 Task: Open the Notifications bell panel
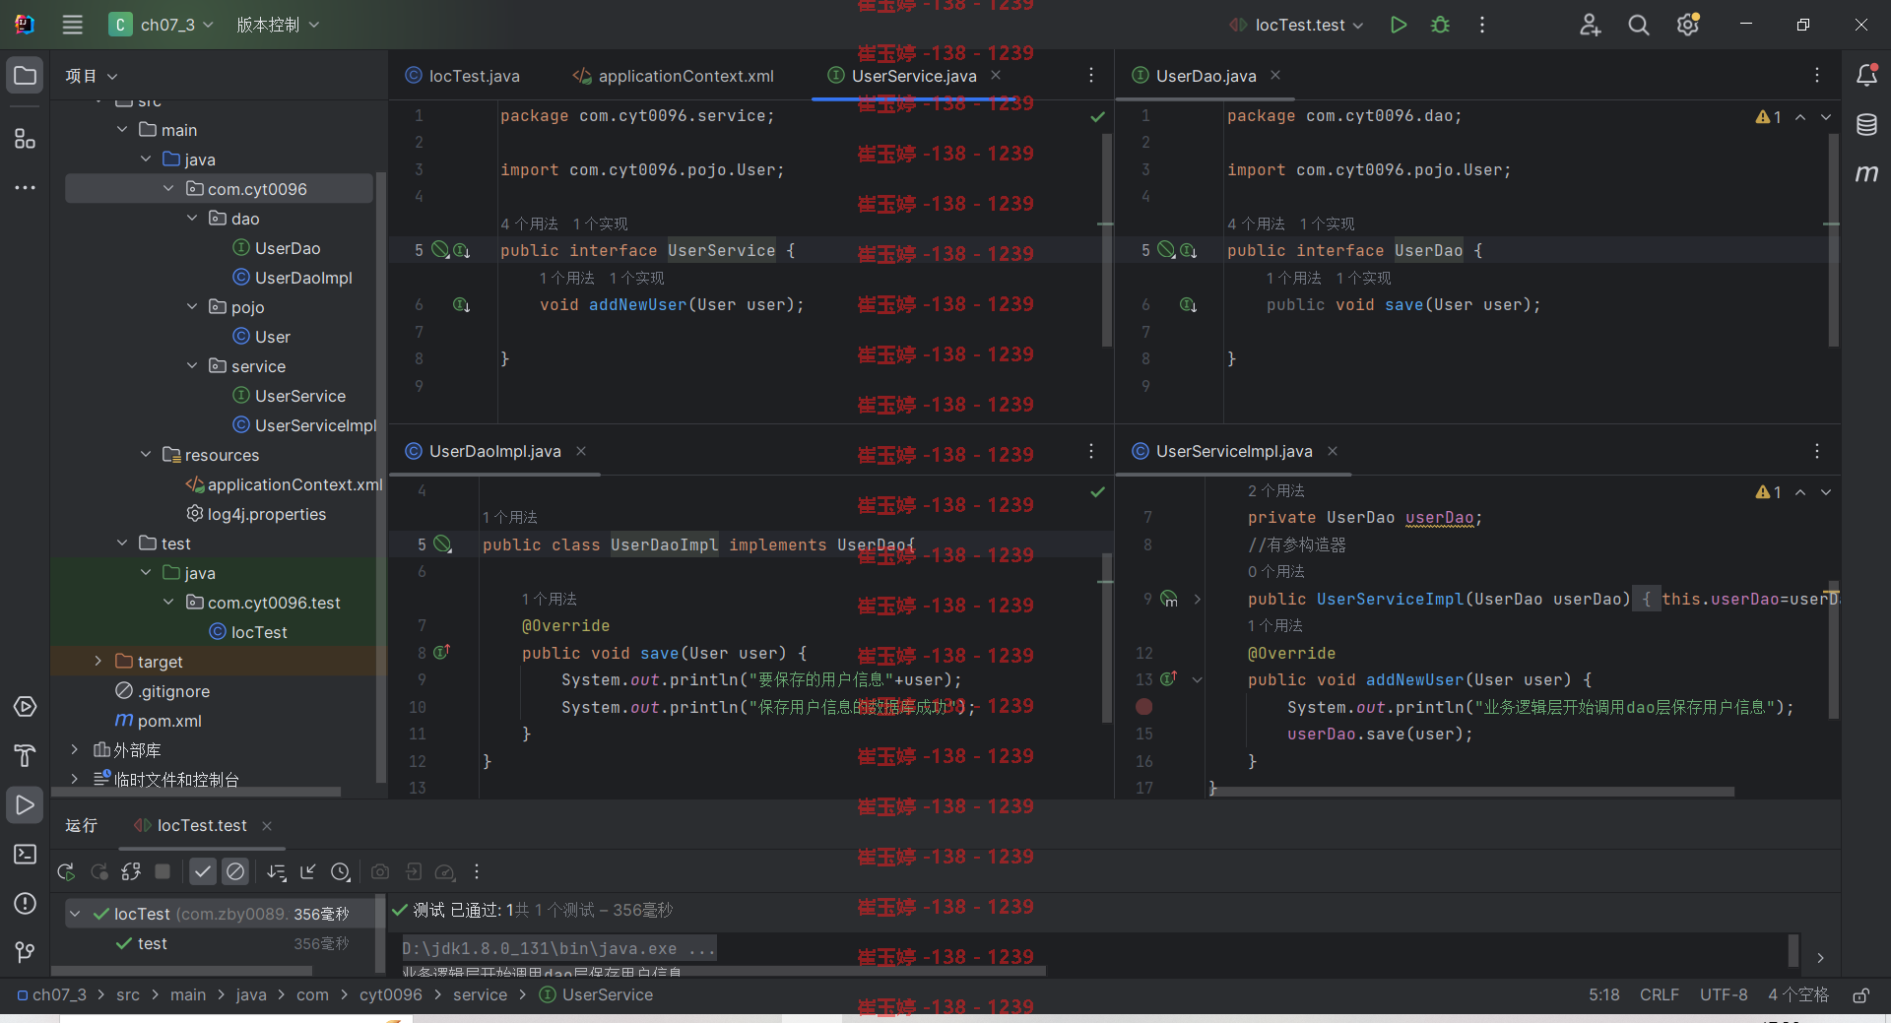click(1866, 75)
